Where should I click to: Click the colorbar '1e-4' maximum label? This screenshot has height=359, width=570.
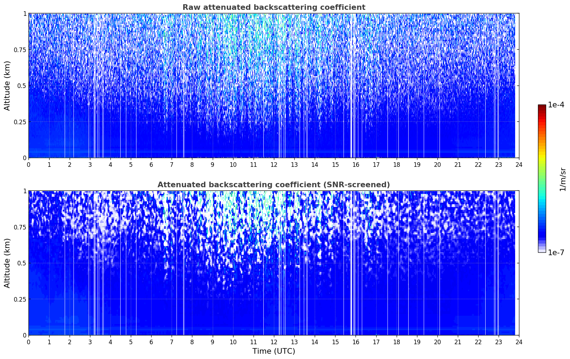[556, 105]
